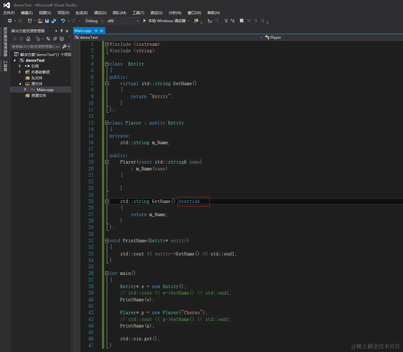Close the Main.cpp tab

point(102,31)
